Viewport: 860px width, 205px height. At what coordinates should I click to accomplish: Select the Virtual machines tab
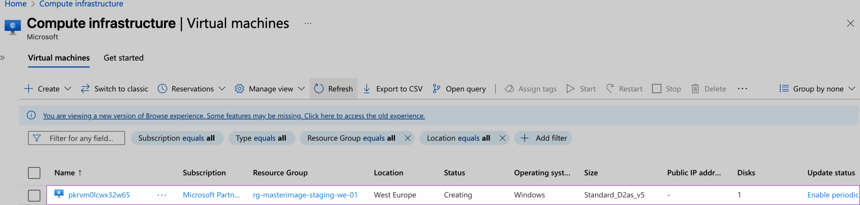(x=59, y=58)
